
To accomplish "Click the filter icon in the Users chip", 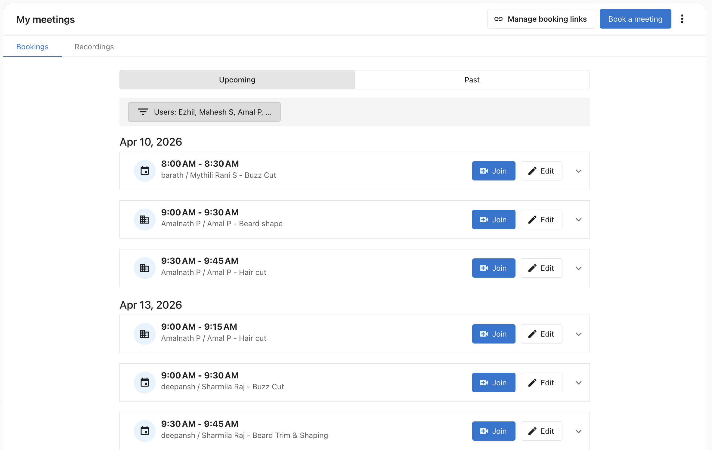I will pos(143,112).
